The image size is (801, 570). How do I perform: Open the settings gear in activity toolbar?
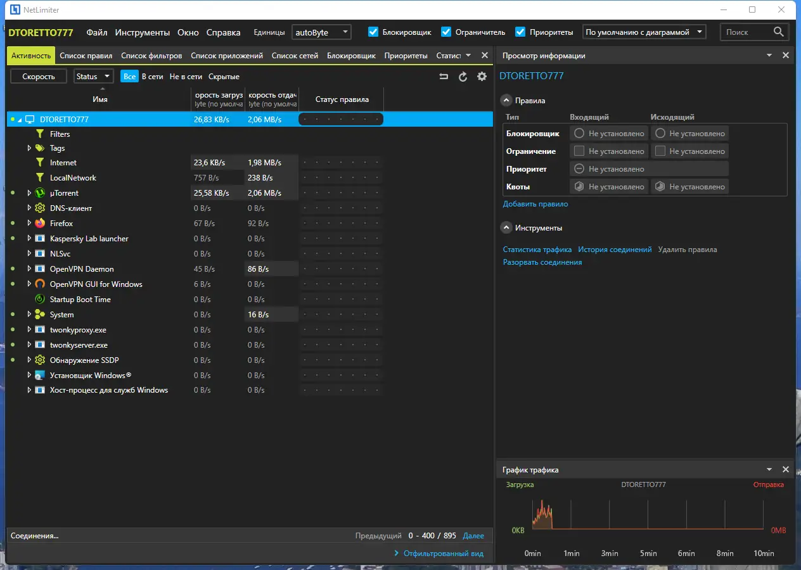pyautogui.click(x=482, y=77)
